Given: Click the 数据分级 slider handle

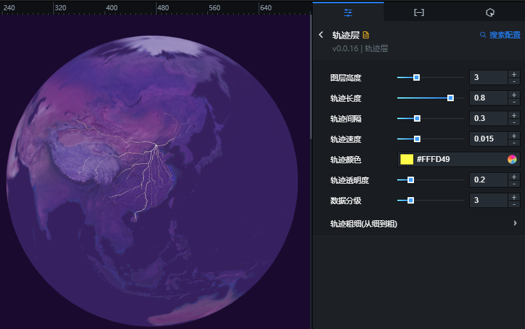Looking at the screenshot, I should (x=411, y=200).
